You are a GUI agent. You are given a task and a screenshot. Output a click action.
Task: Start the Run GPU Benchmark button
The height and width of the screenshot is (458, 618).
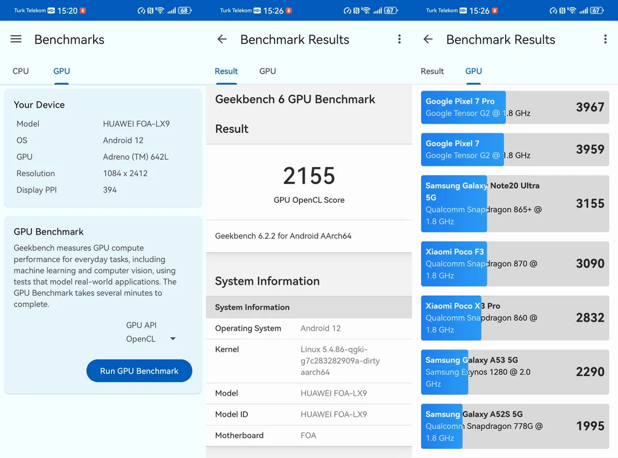coord(139,371)
